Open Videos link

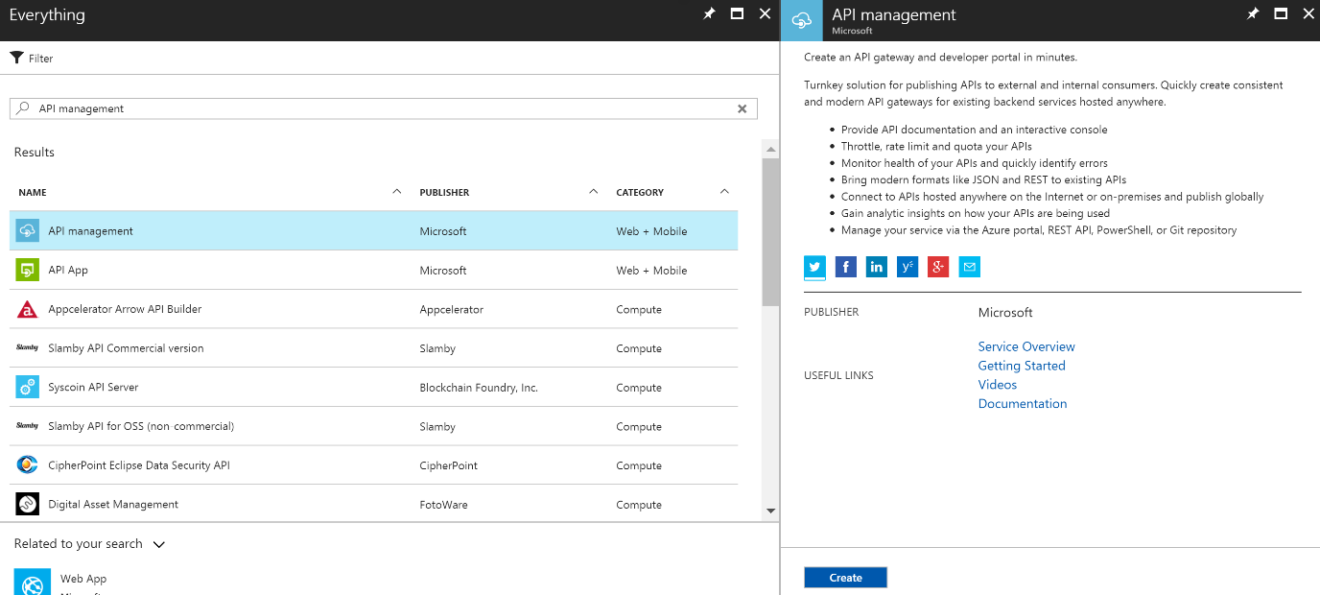998,385
